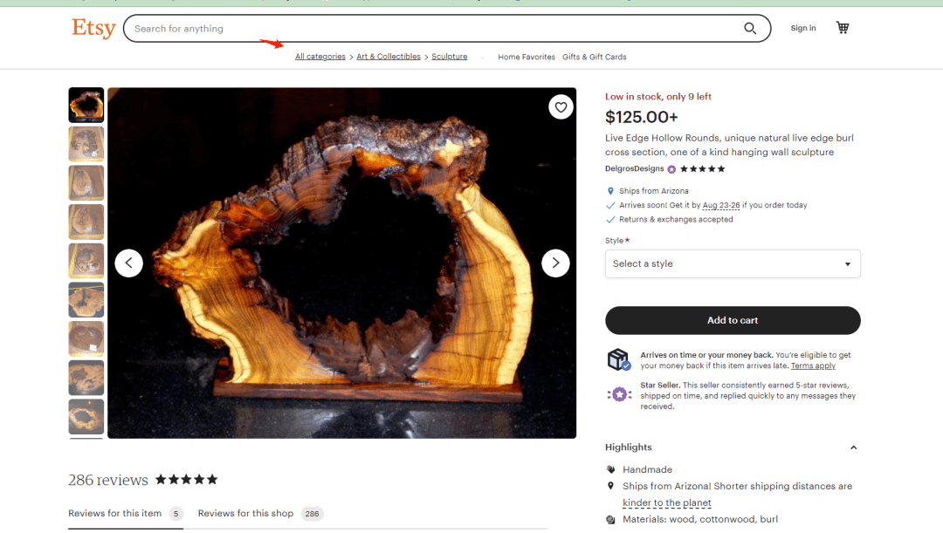Image resolution: width=943 pixels, height=533 pixels.
Task: Select the second product thumbnail
Action: (x=86, y=144)
